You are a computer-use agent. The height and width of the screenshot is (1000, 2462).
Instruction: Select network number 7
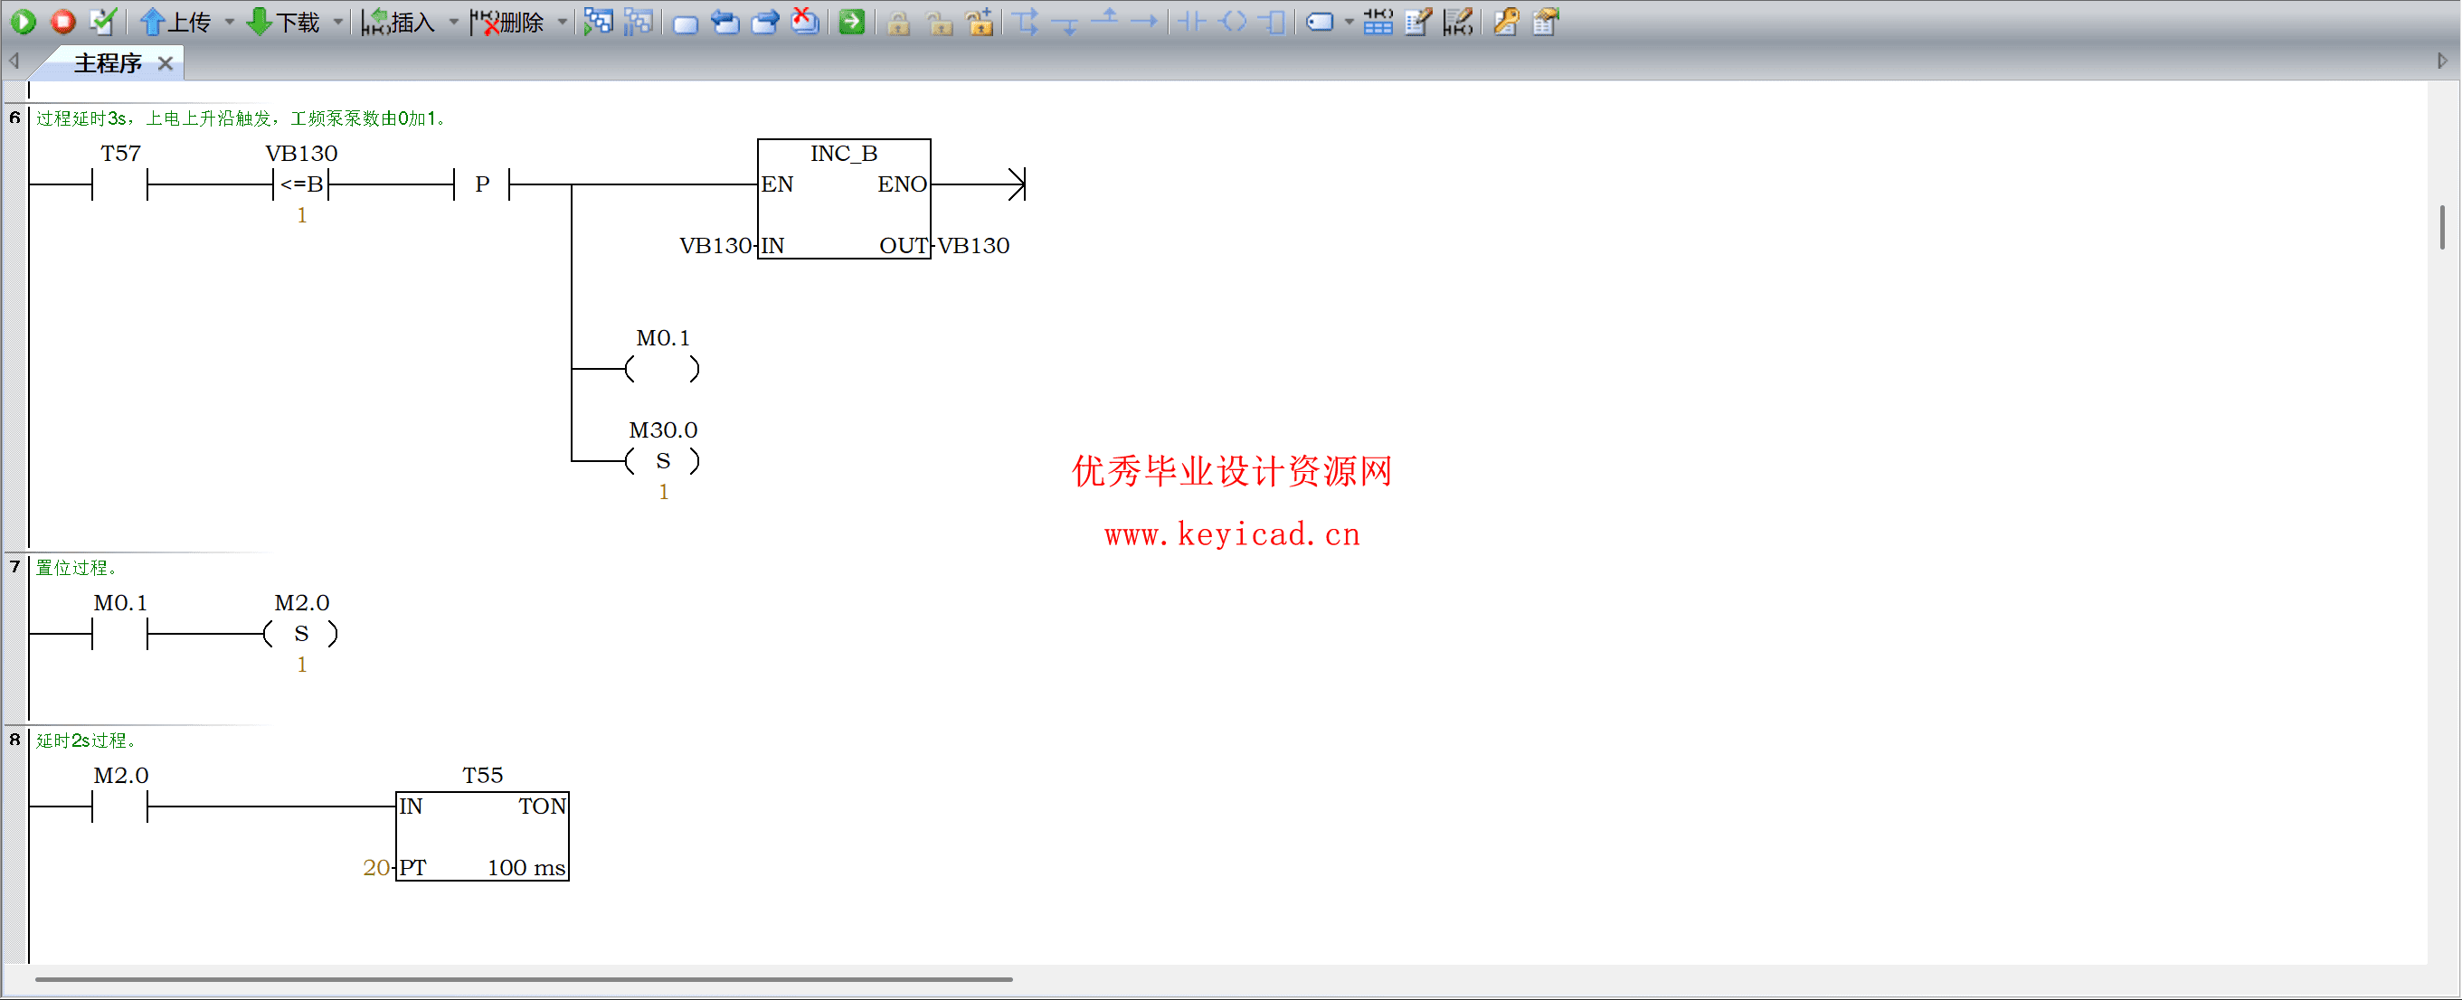pyautogui.click(x=14, y=566)
